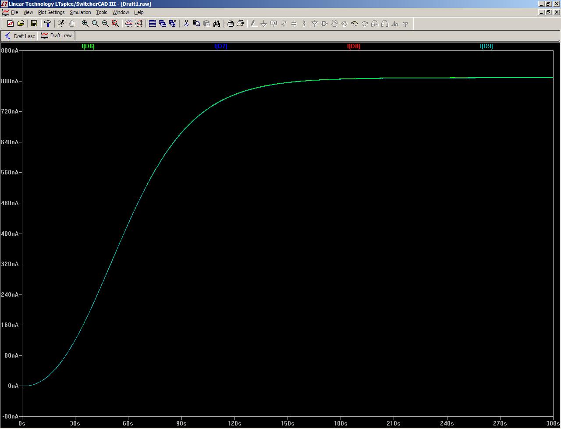Click the Run simulation icon
Image resolution: width=561 pixels, height=429 pixels.
pyautogui.click(x=61, y=24)
